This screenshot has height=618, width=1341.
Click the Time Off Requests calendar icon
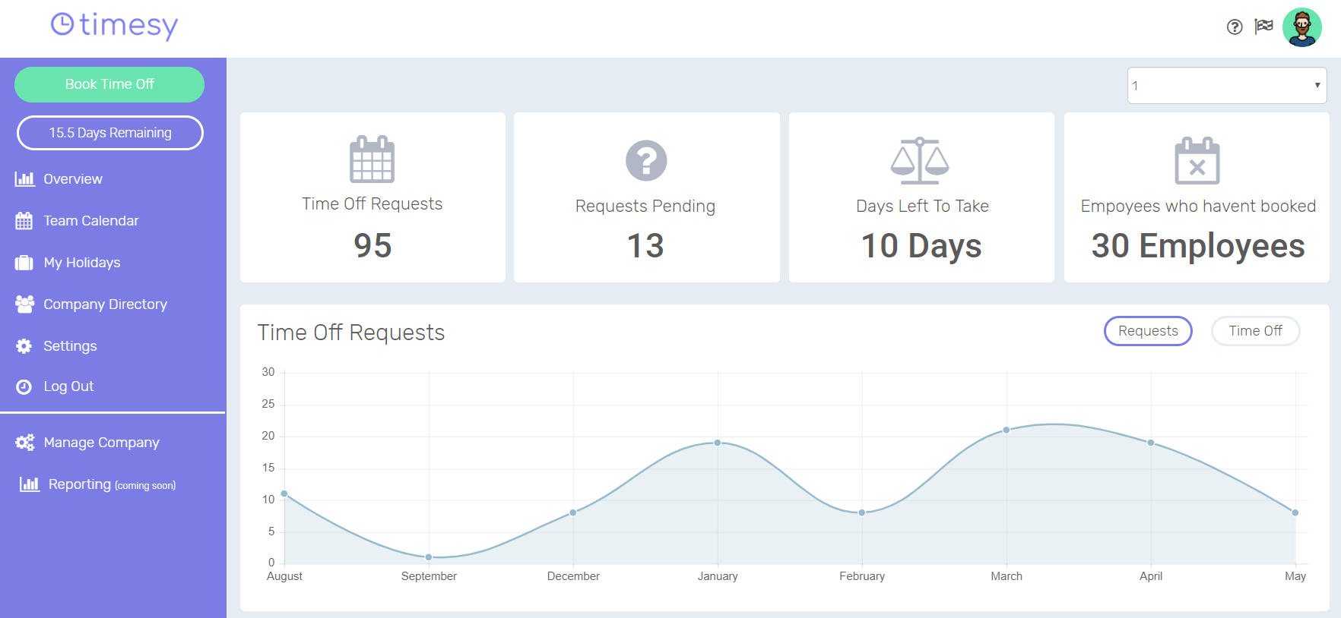[372, 159]
